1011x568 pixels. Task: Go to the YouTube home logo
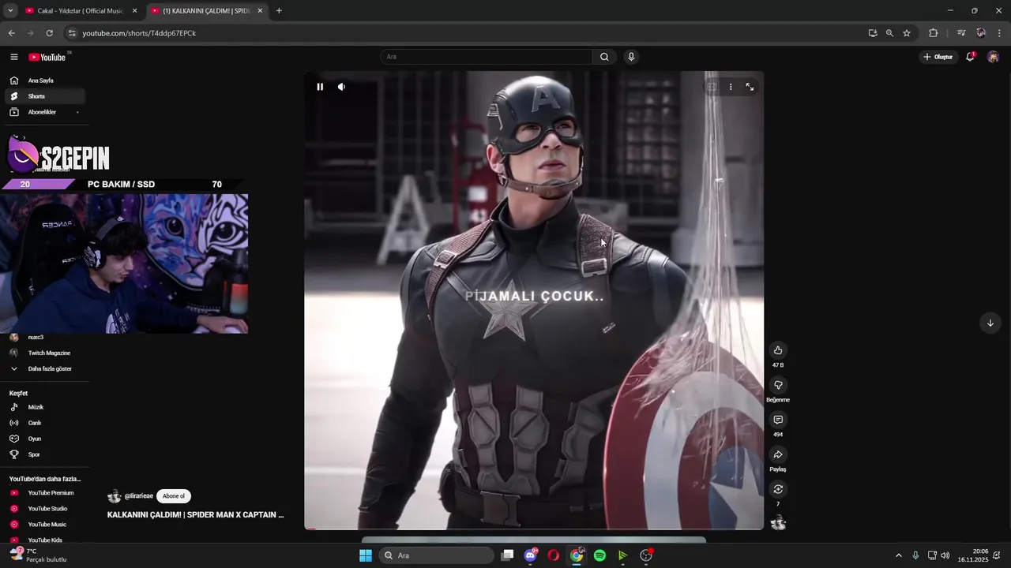click(x=47, y=57)
